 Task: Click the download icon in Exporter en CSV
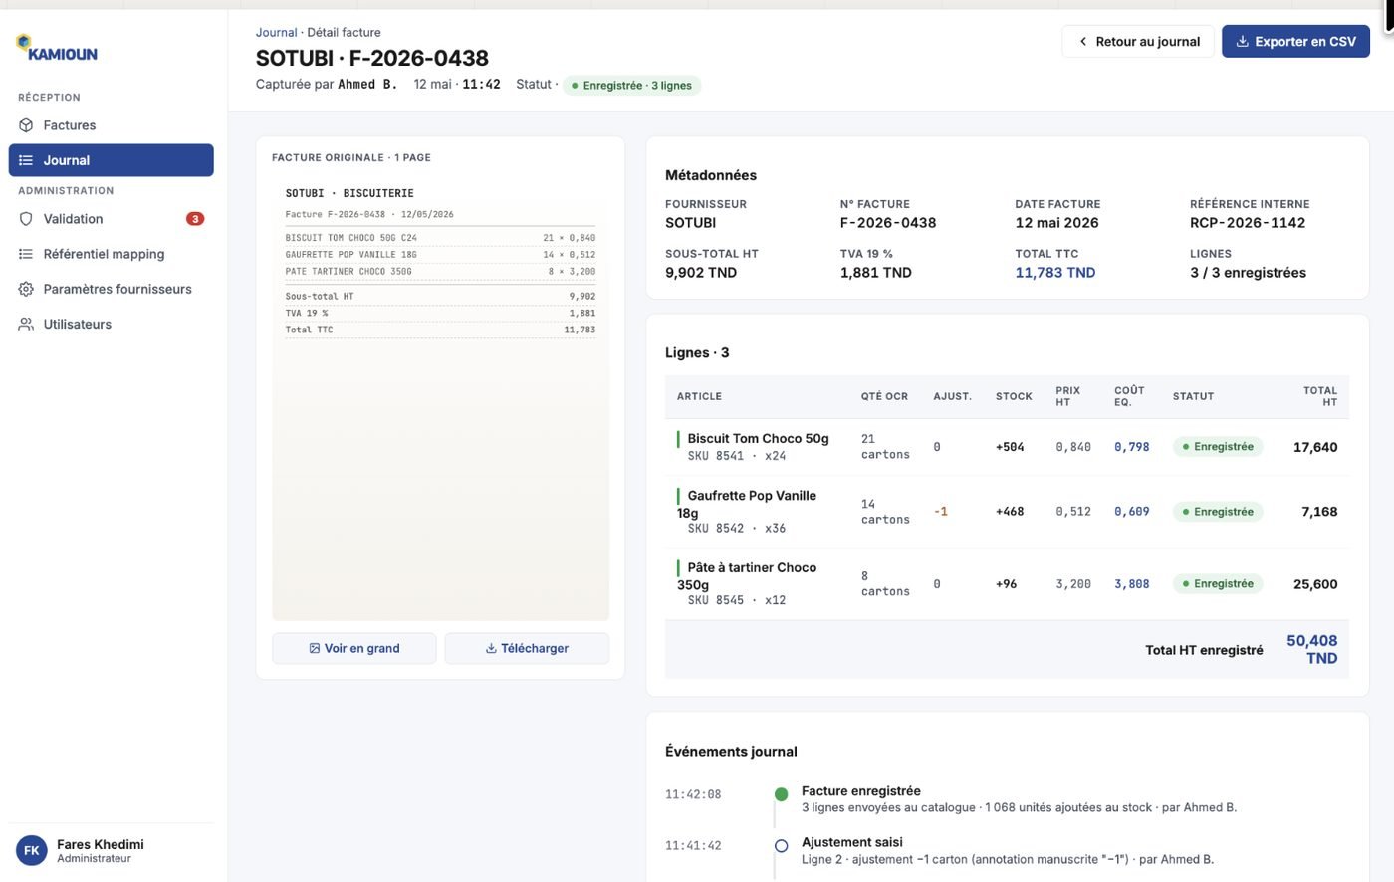click(x=1242, y=42)
